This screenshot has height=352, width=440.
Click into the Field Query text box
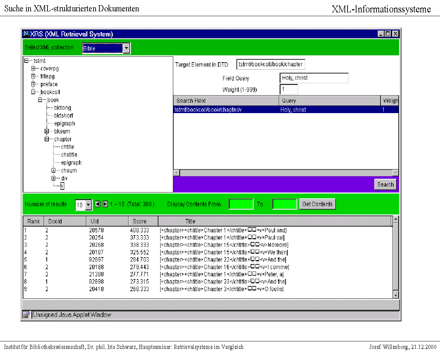[x=314, y=78]
